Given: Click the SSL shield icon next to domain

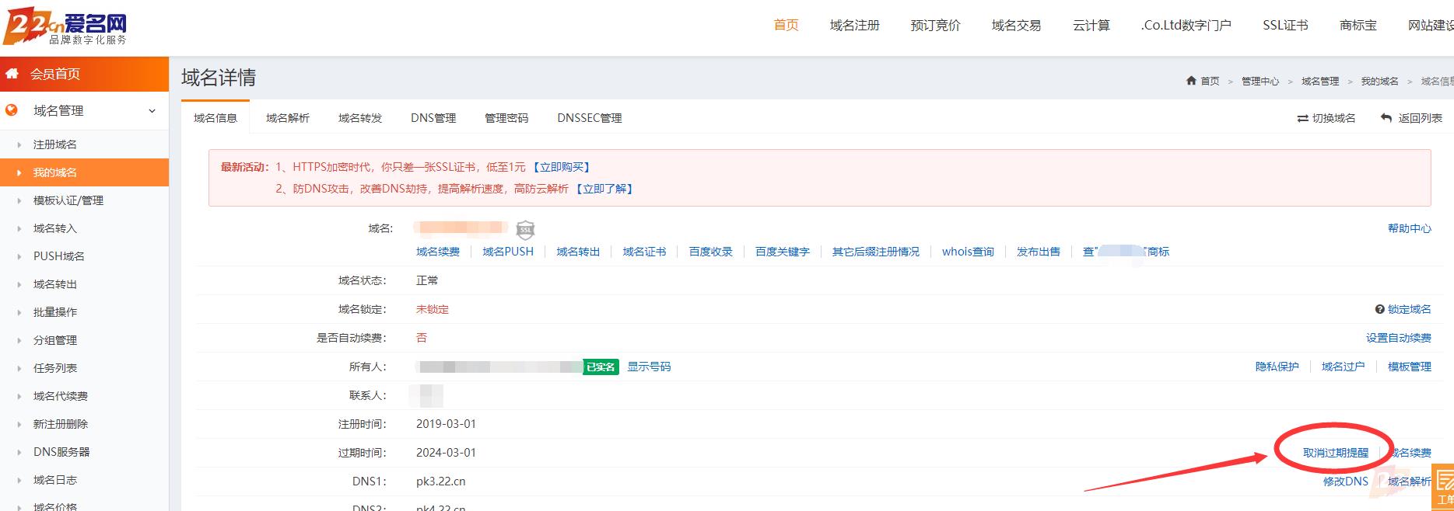Looking at the screenshot, I should (x=526, y=229).
